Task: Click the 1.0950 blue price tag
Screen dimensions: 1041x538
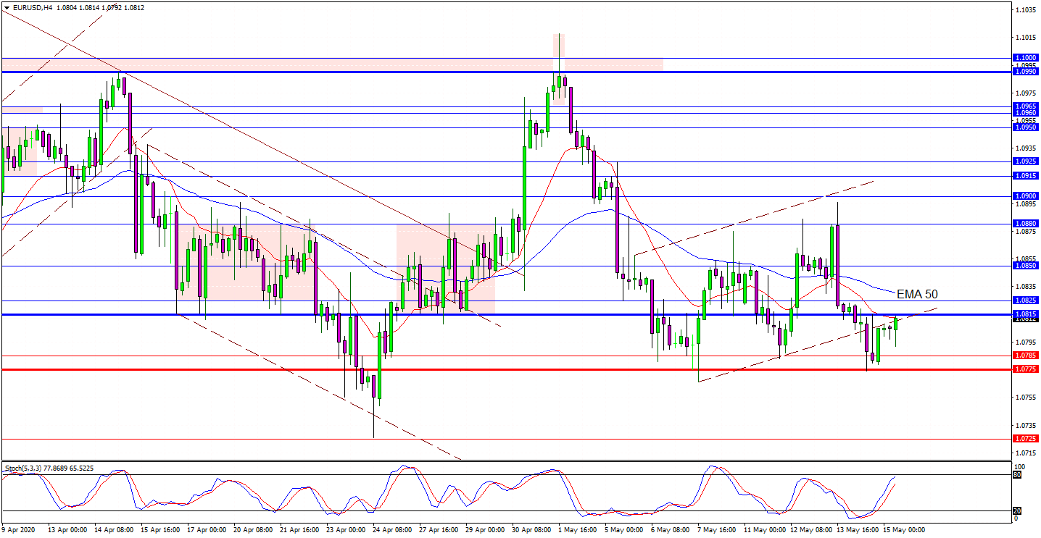Action: click(1025, 127)
